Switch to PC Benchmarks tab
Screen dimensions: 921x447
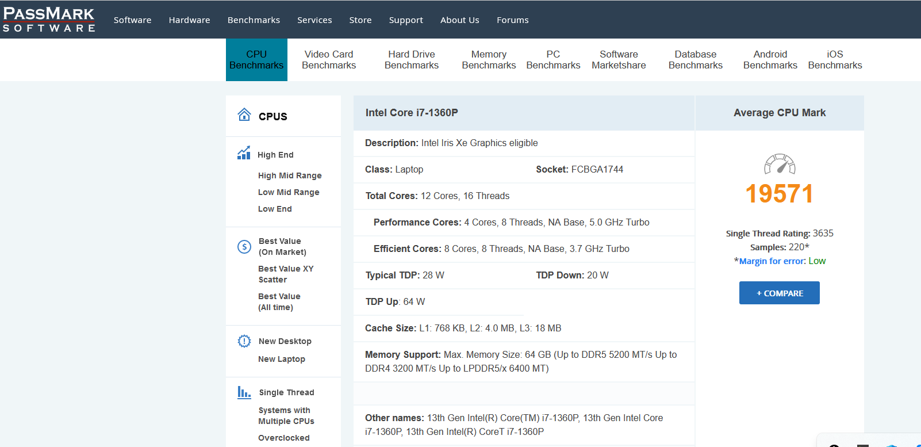[x=553, y=60]
